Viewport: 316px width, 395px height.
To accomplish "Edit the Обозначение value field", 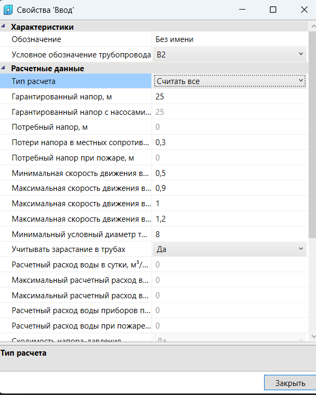I will (x=230, y=39).
